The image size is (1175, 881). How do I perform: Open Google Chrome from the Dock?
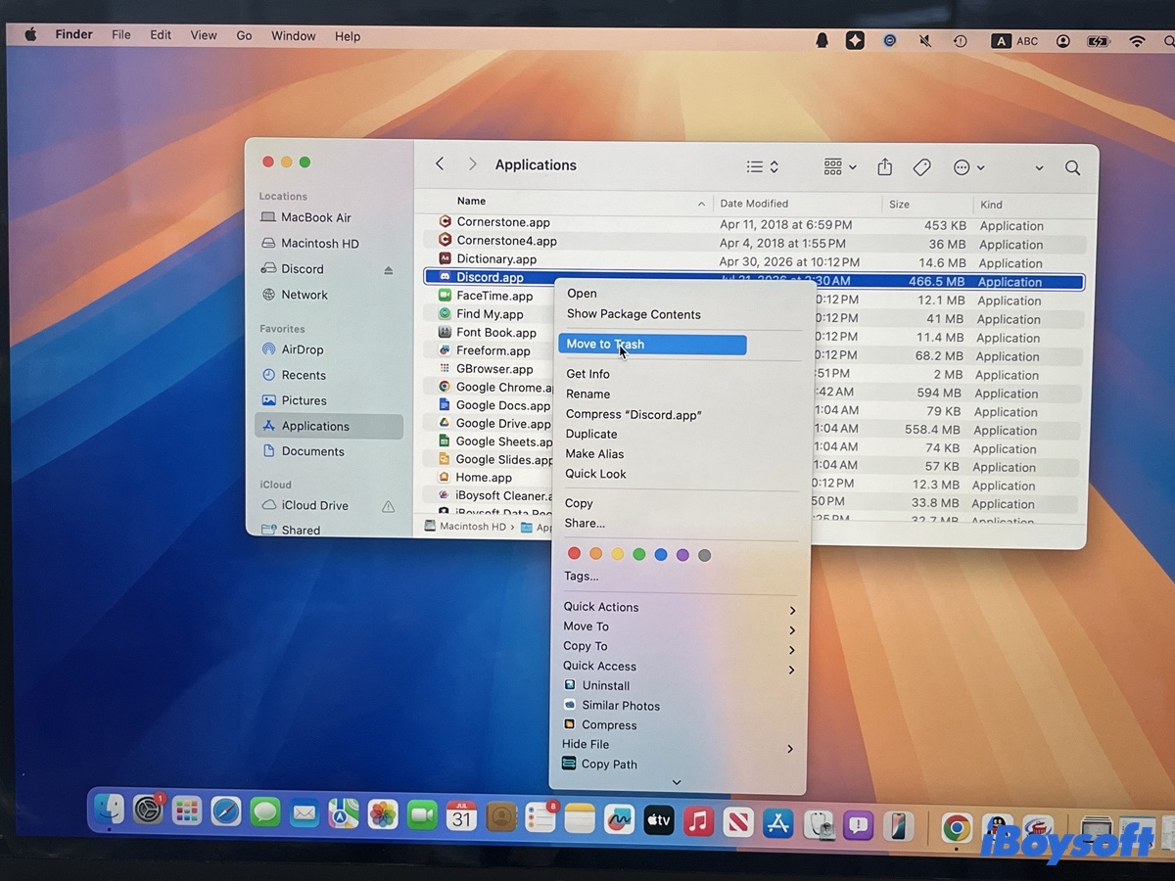[957, 828]
